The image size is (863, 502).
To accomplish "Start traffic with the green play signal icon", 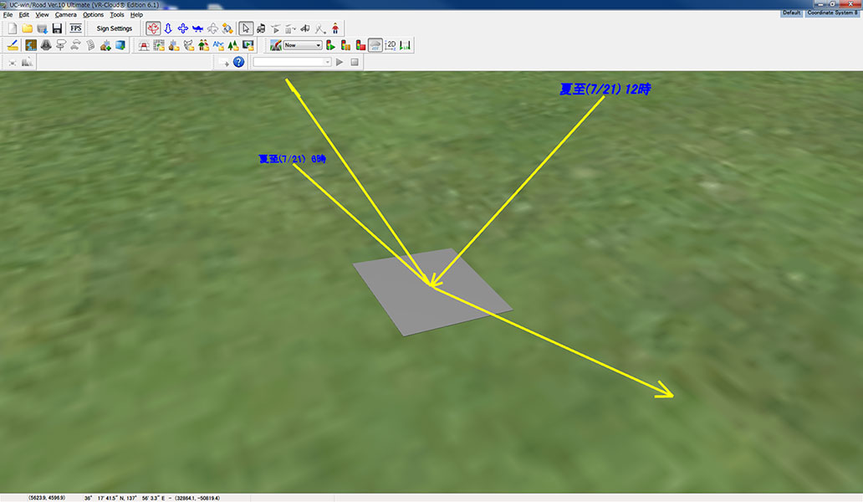I will 331,45.
